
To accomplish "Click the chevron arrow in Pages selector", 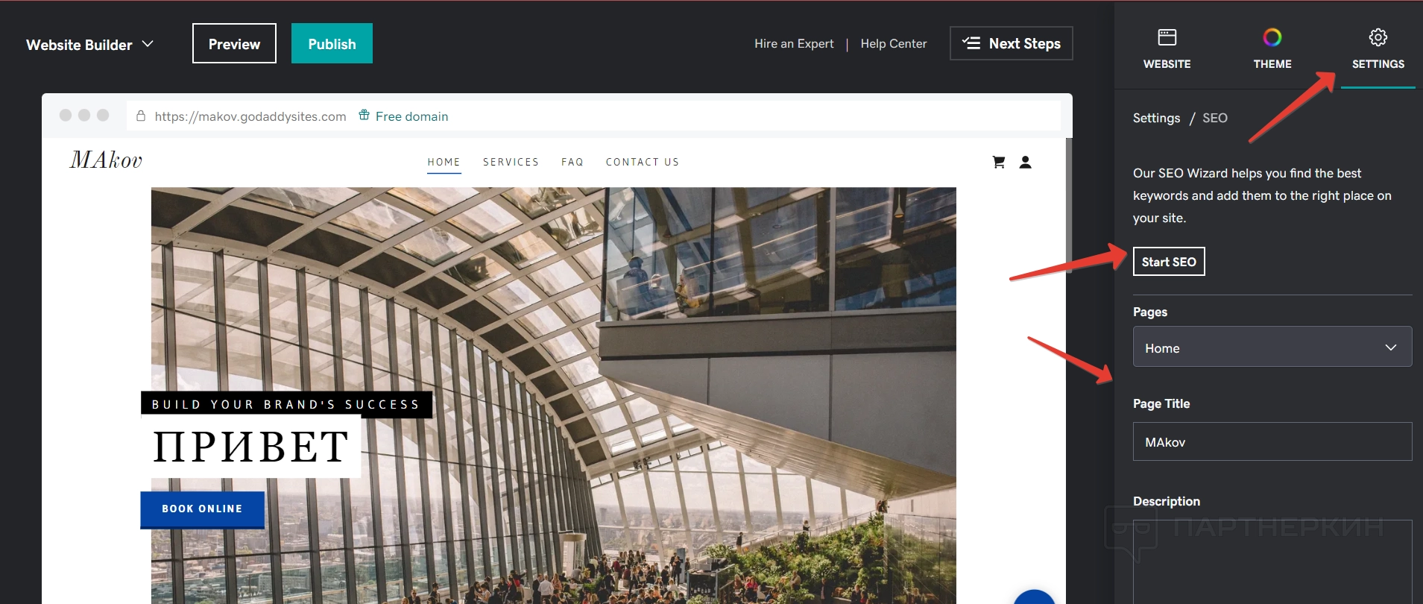I will (1390, 347).
